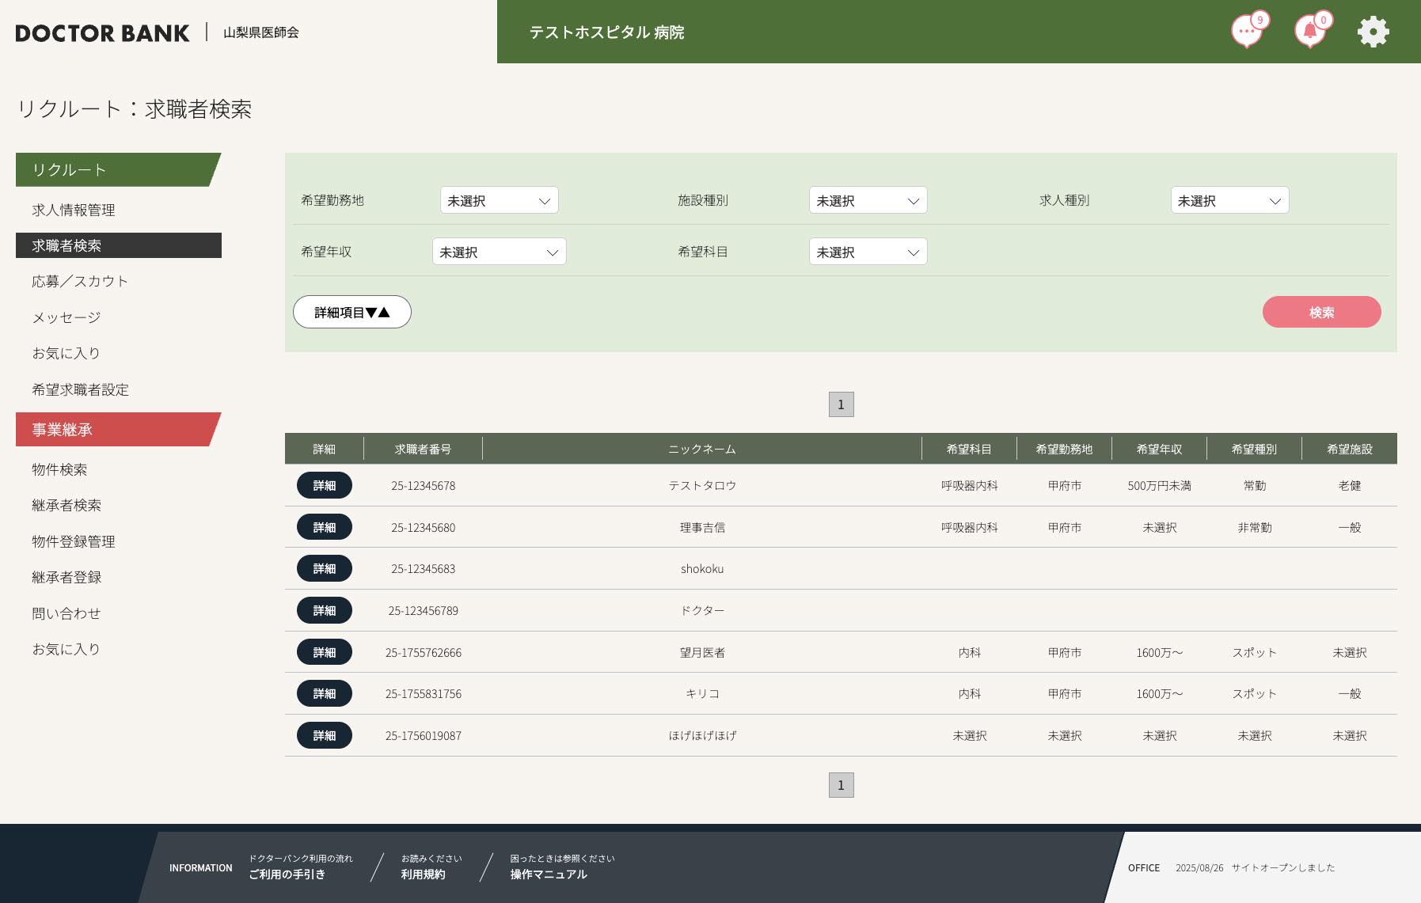
Task: Open the 求人種別 dropdown
Action: point(1229,200)
